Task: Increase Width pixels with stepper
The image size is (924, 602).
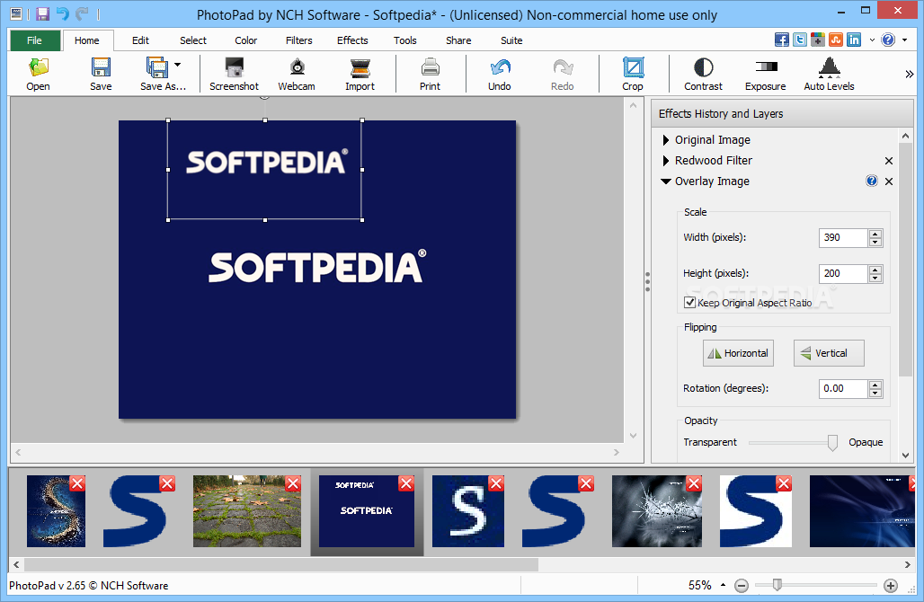Action: [875, 234]
